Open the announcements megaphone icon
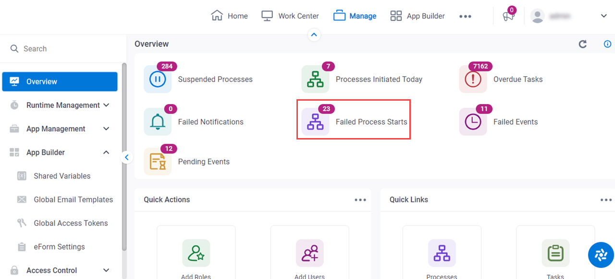This screenshot has height=279, width=615. 508,16
